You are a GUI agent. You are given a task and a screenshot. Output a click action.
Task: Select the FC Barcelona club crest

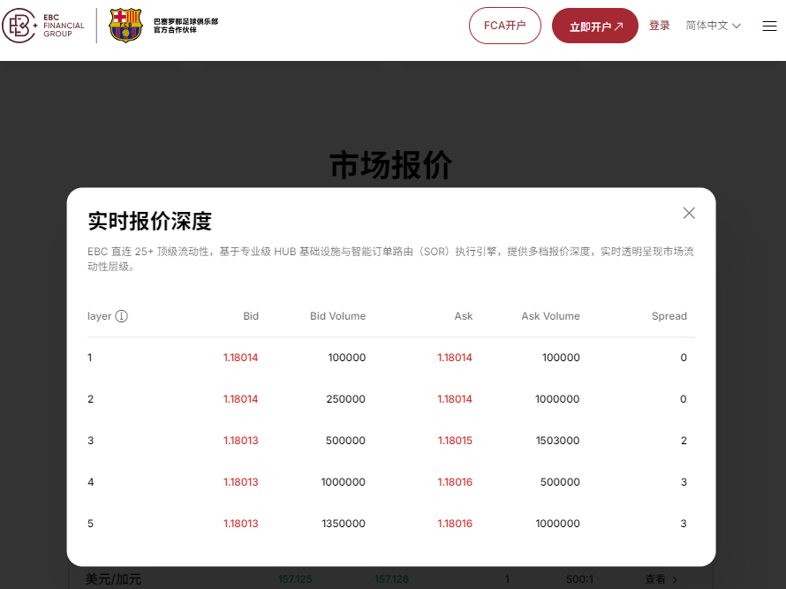(x=124, y=26)
